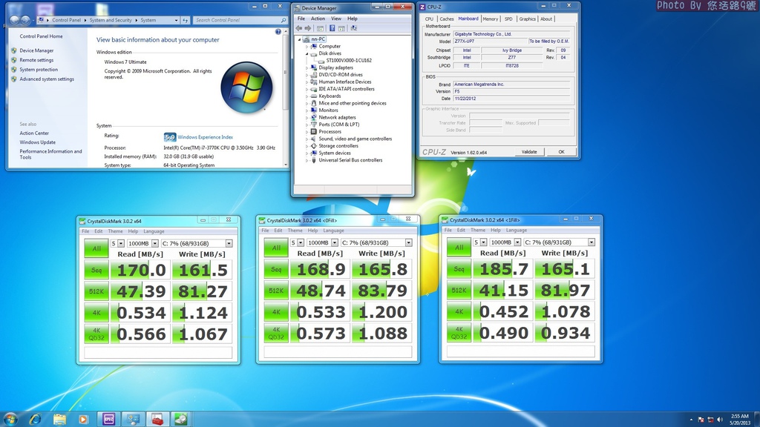The image size is (760, 427).
Task: Open the Windows Update link under See also
Action: [x=37, y=142]
